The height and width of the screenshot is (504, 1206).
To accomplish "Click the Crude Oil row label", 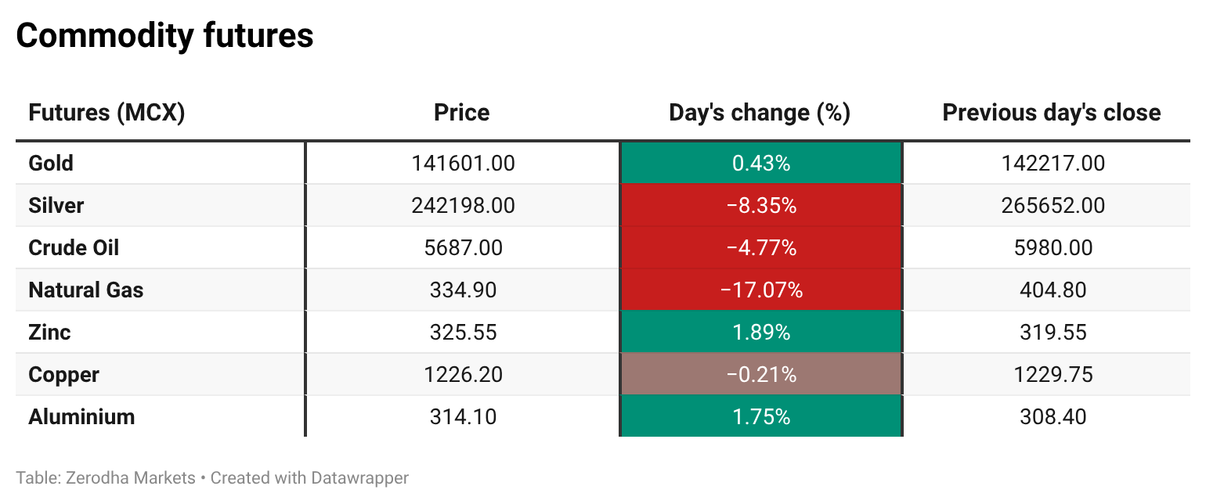I will click(74, 248).
